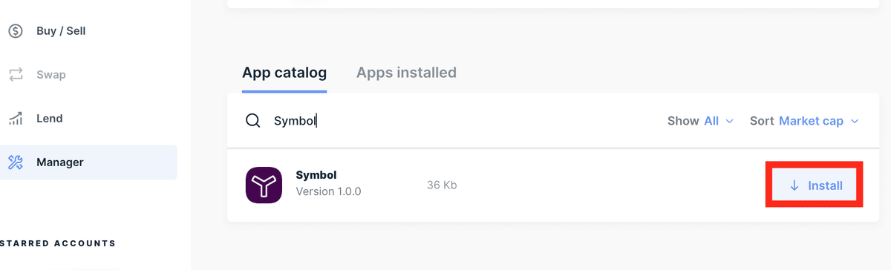
Task: Switch to the Apps installed tab
Action: pyautogui.click(x=406, y=73)
